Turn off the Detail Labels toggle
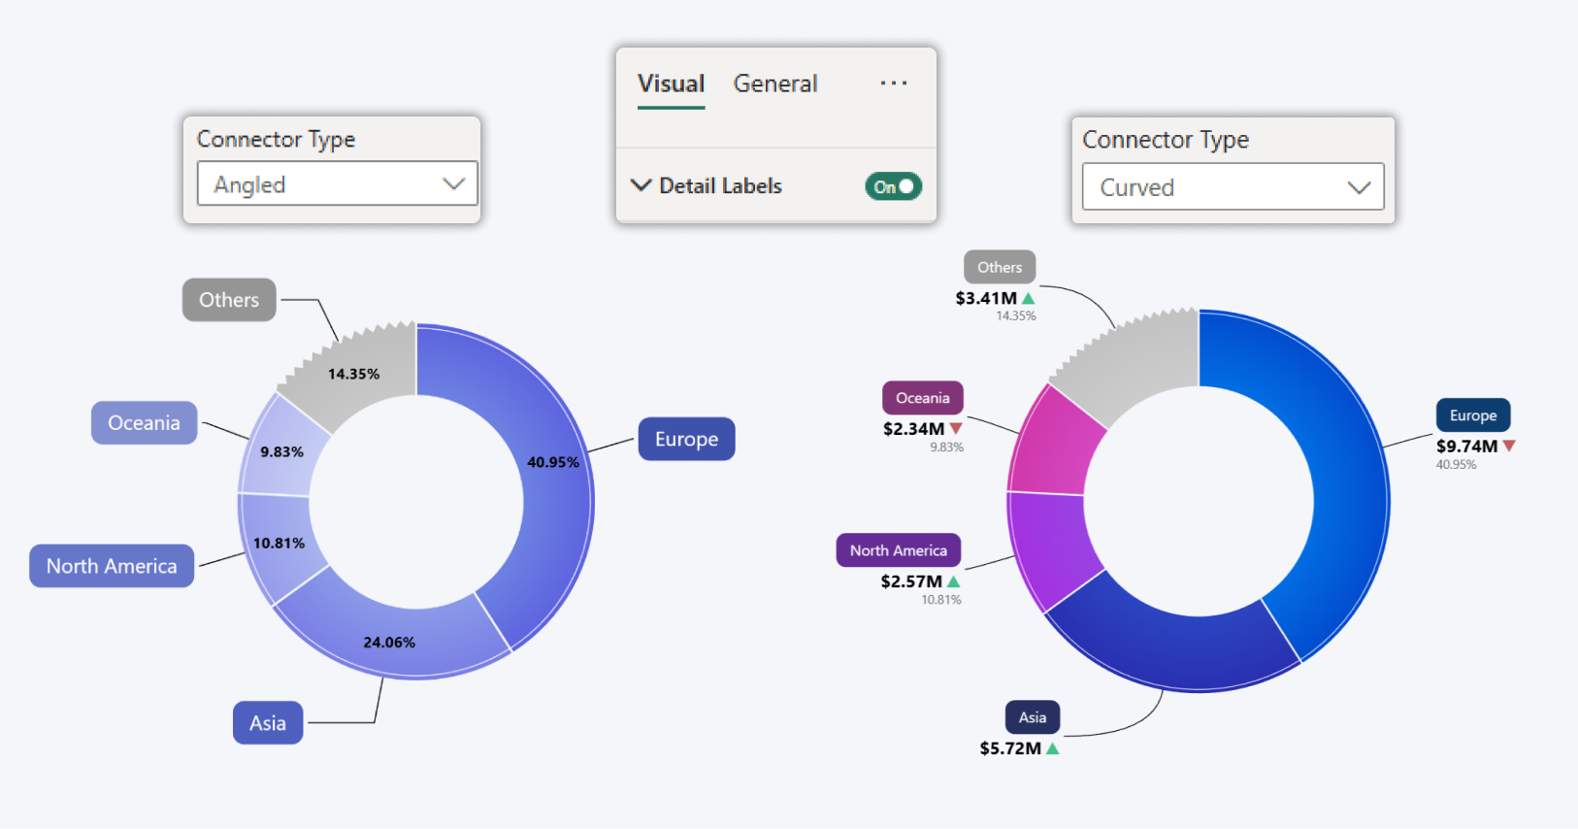This screenshot has width=1578, height=829. [x=893, y=186]
